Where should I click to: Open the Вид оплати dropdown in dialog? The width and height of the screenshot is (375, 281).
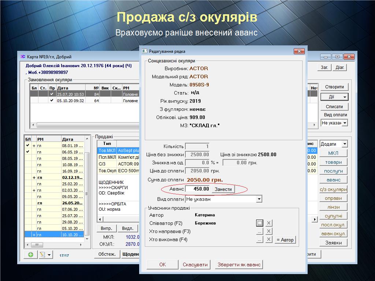click(x=259, y=199)
